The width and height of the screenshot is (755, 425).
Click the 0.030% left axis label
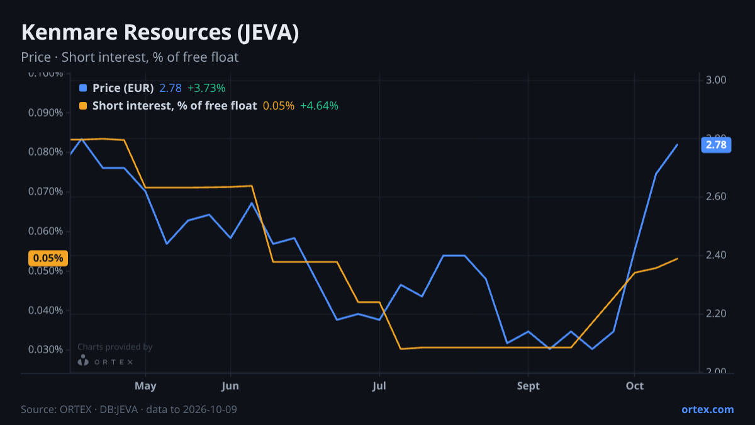(45, 349)
